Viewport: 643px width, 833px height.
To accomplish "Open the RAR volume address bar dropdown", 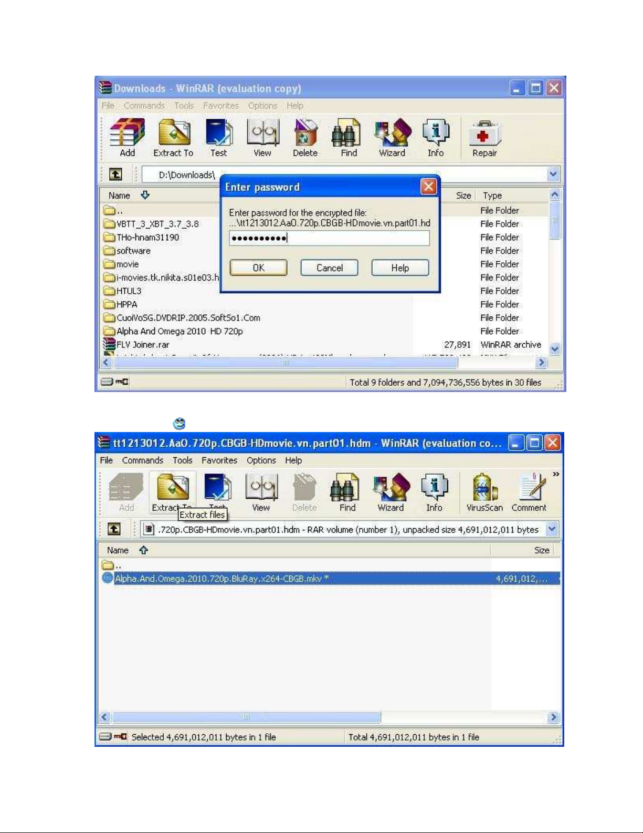I will point(552,529).
